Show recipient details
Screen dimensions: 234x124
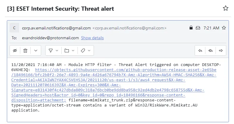92,38
